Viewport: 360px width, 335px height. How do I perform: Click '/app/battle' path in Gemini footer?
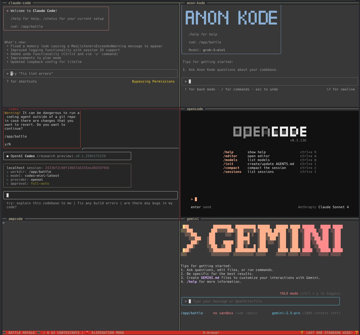pyautogui.click(x=192, y=313)
